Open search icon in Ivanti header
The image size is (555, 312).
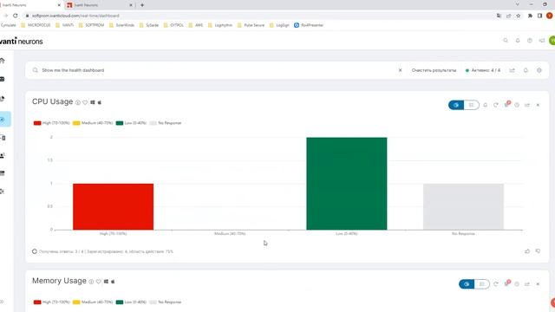pyautogui.click(x=506, y=41)
